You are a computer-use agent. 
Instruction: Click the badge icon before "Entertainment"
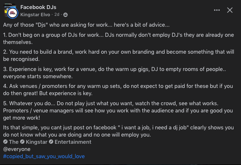(51, 142)
